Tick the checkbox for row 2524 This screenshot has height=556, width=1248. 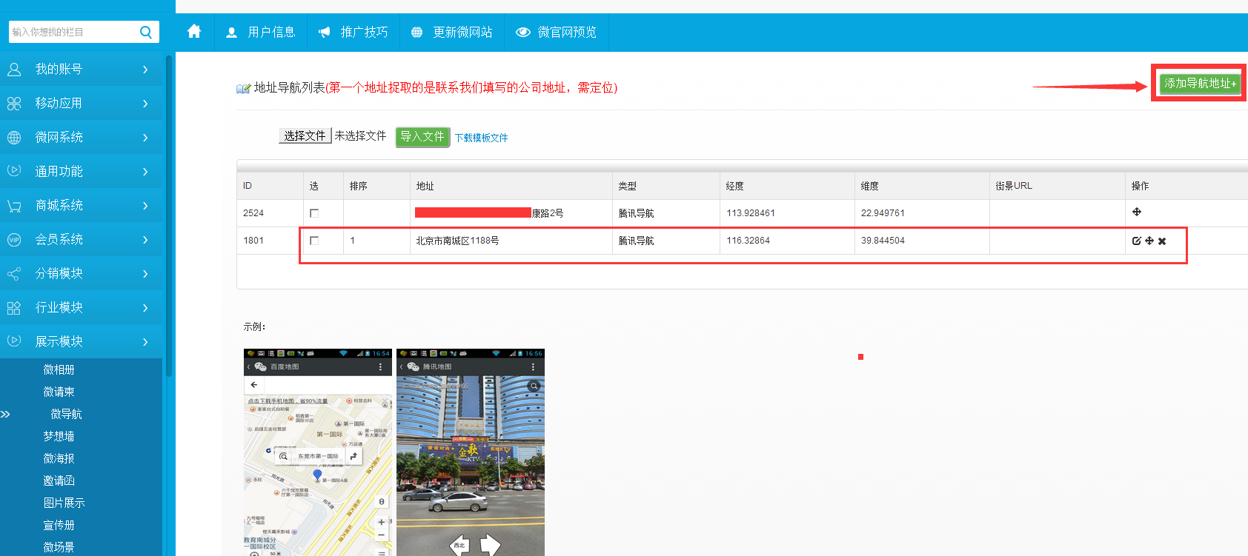tap(314, 213)
